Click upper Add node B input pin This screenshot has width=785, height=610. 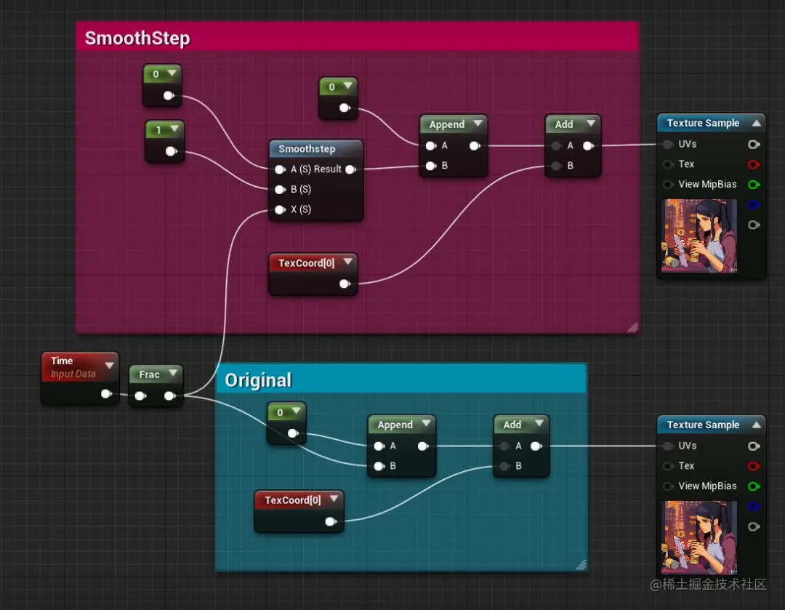(x=556, y=166)
